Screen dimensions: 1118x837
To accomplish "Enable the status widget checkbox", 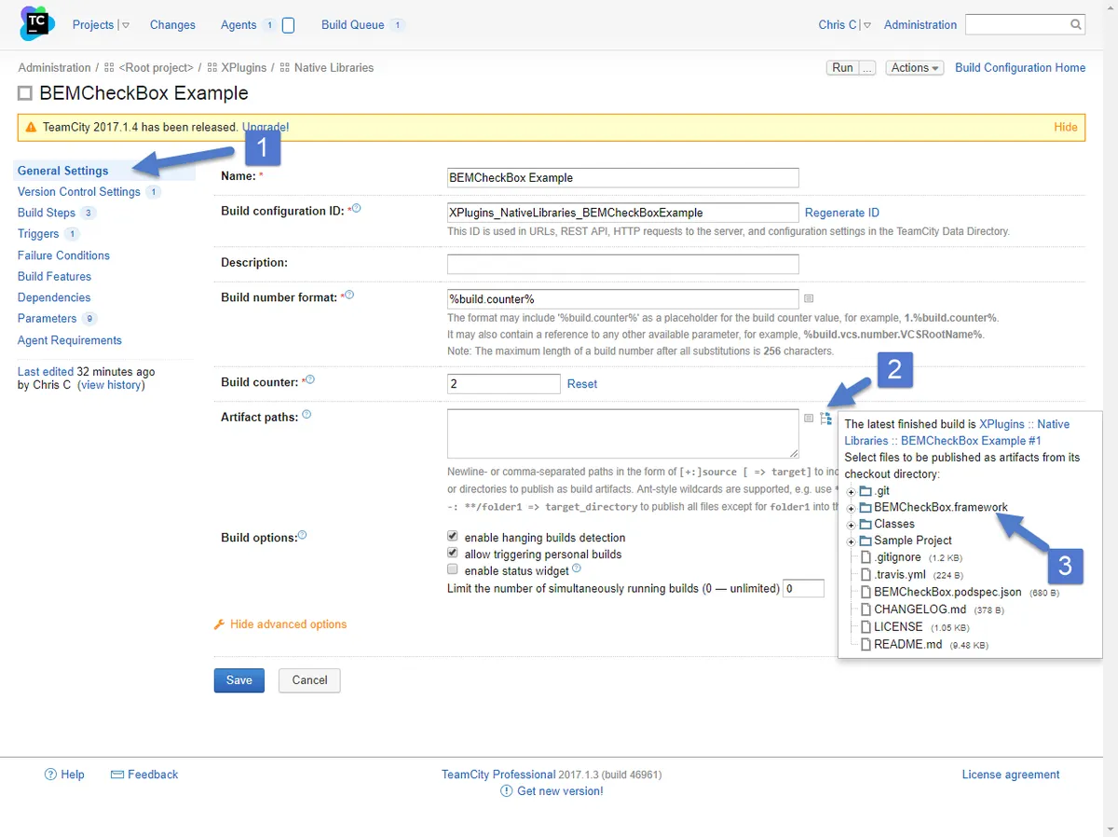I will click(x=453, y=569).
